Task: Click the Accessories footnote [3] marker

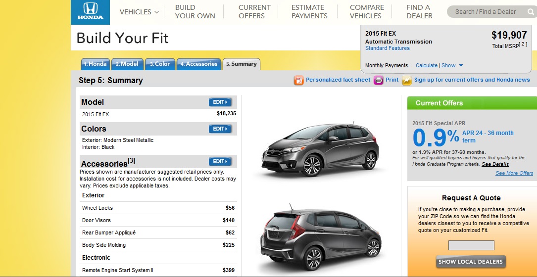Action: point(132,160)
